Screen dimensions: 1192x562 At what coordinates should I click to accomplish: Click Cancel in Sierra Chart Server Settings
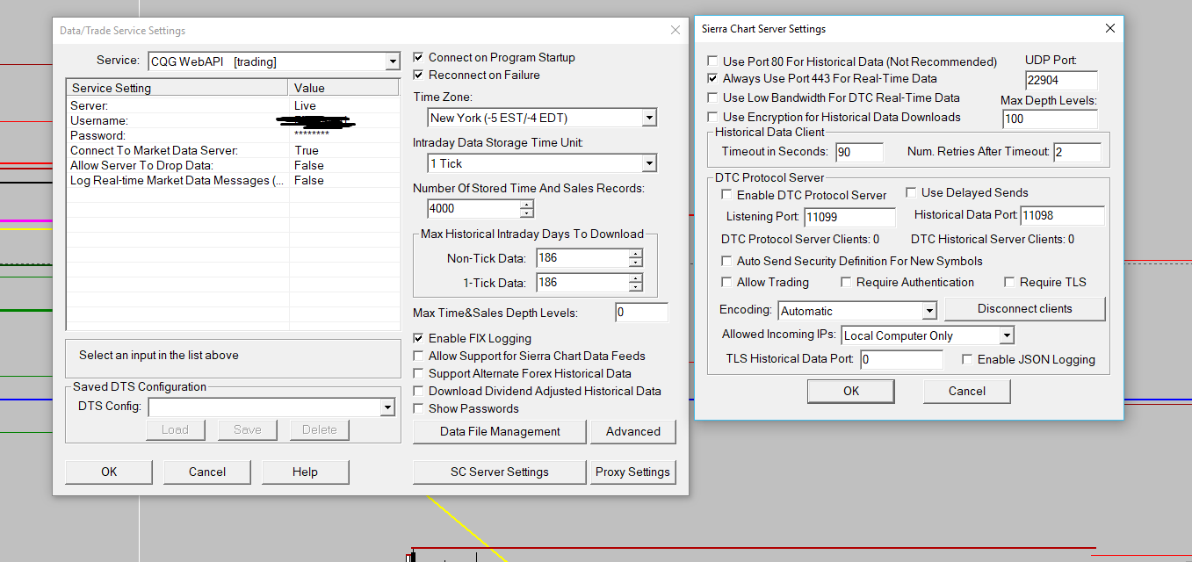(x=967, y=391)
